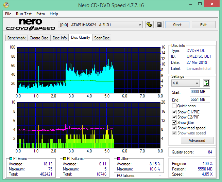Open the Run Test menu
The height and width of the screenshot is (182, 222).
tap(24, 14)
